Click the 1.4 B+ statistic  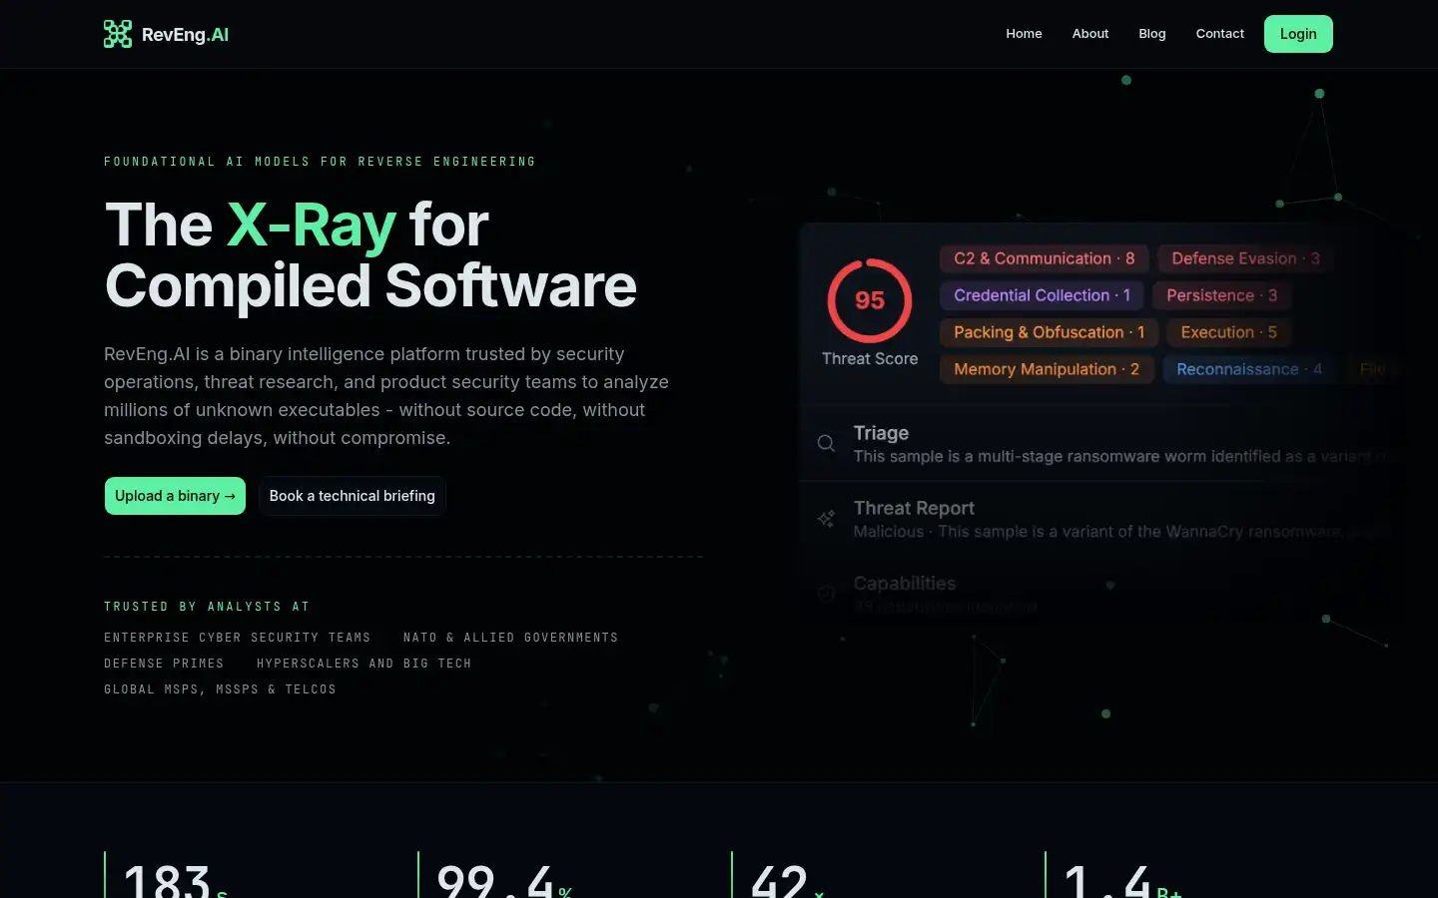coord(1123,880)
